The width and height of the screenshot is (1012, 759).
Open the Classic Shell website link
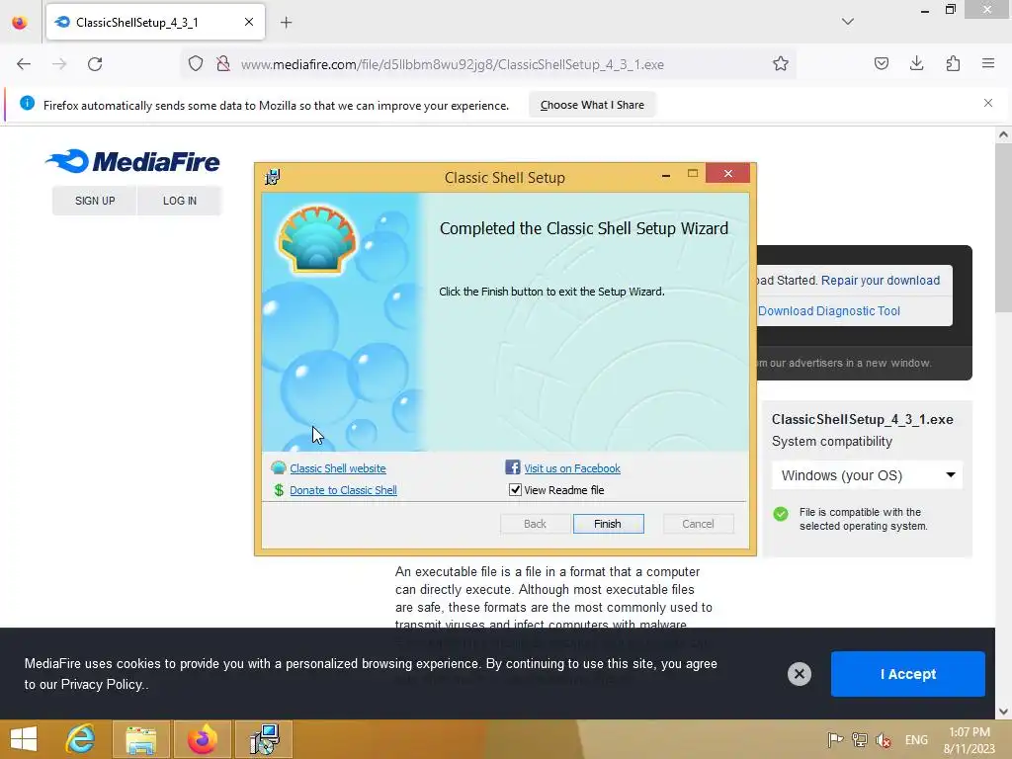338,468
